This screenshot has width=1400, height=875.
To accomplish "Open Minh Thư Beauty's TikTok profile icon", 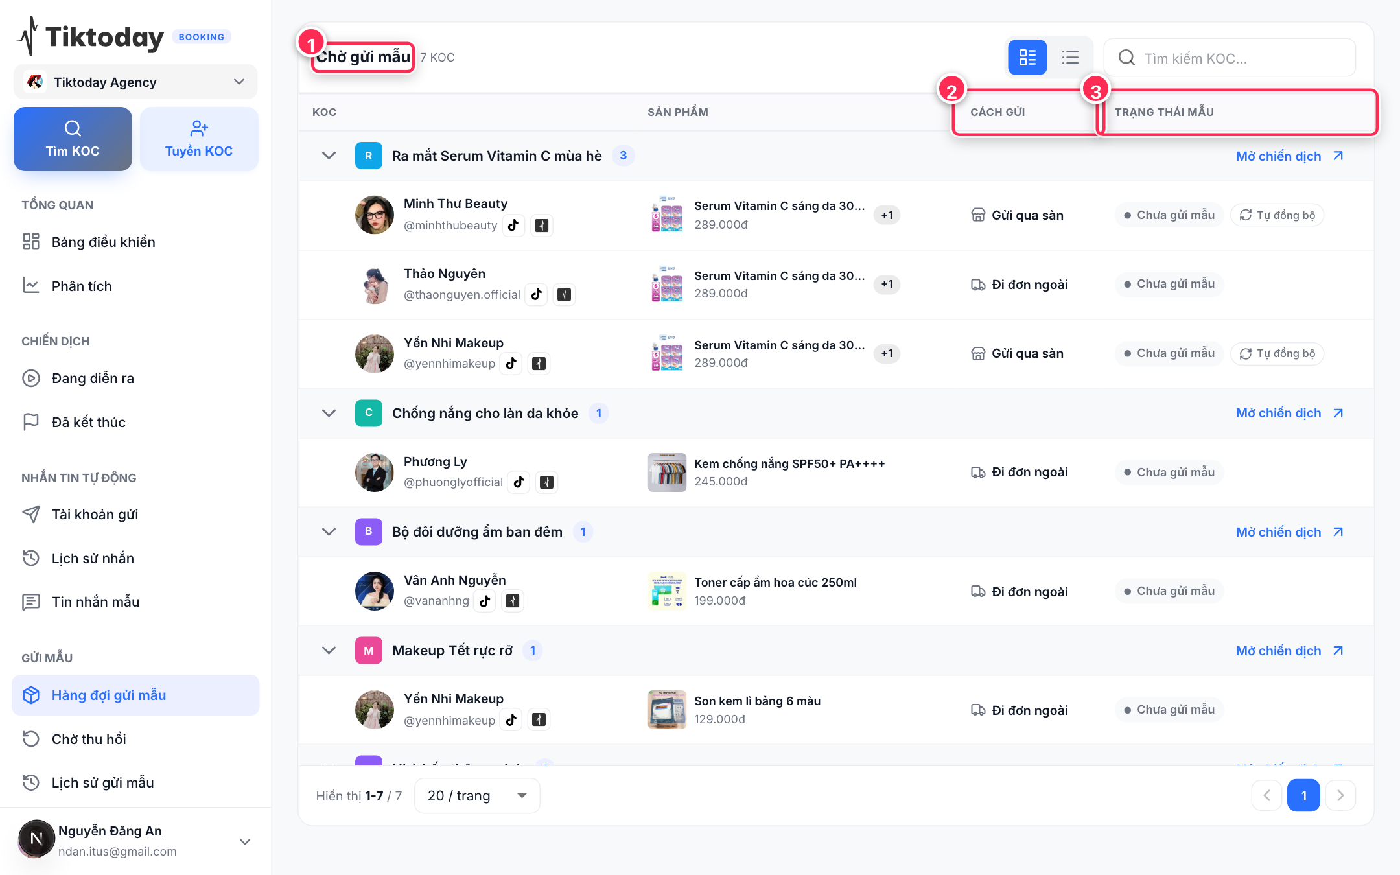I will (513, 226).
